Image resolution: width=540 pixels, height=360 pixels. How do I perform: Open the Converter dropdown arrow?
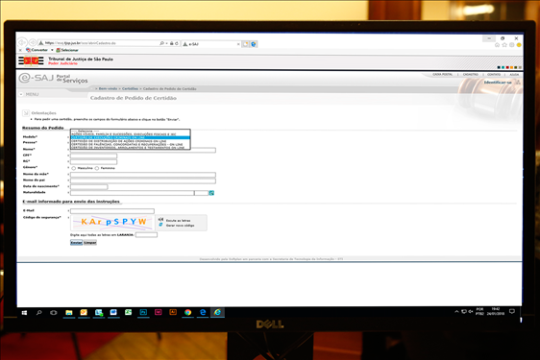(52, 50)
